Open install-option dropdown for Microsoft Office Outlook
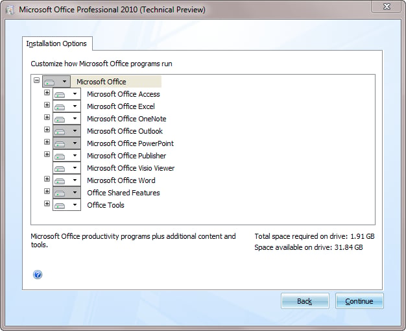 [67, 131]
